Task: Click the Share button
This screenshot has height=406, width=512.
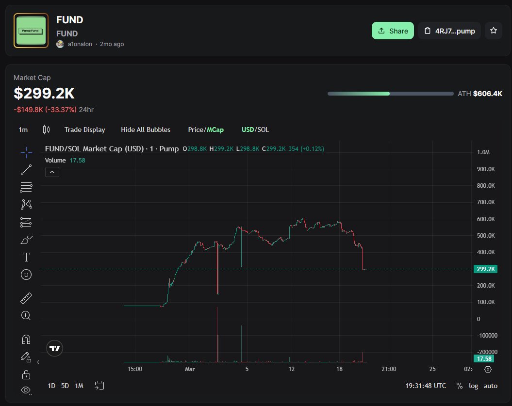Action: click(393, 30)
